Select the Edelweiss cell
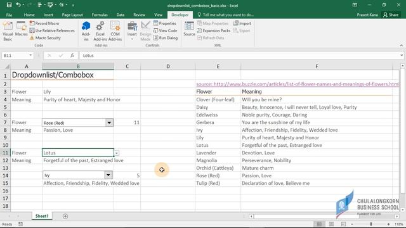The image size is (406, 228). pos(218,115)
